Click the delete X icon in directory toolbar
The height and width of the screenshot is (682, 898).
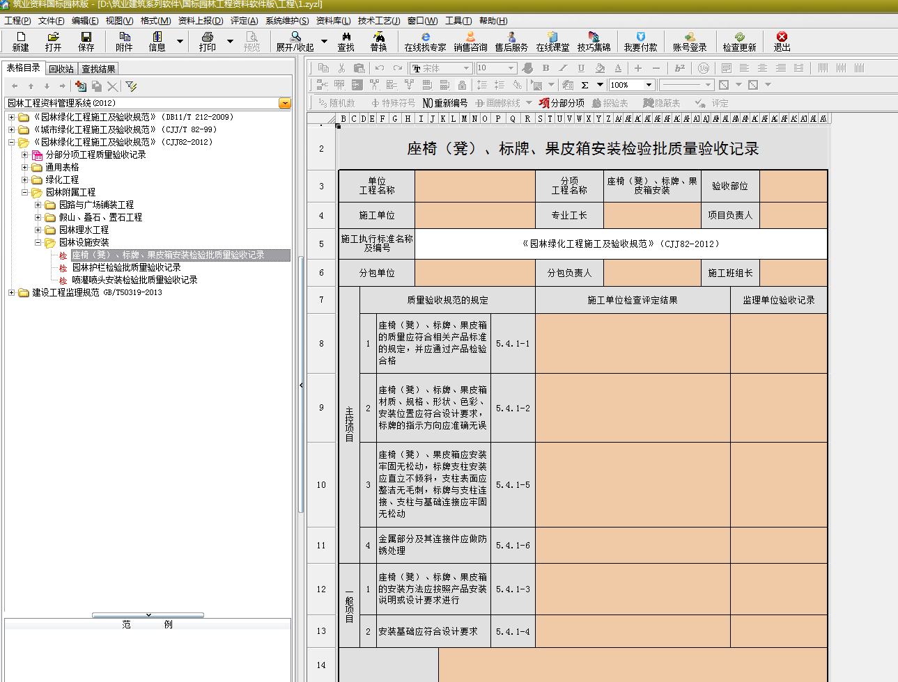tap(112, 86)
